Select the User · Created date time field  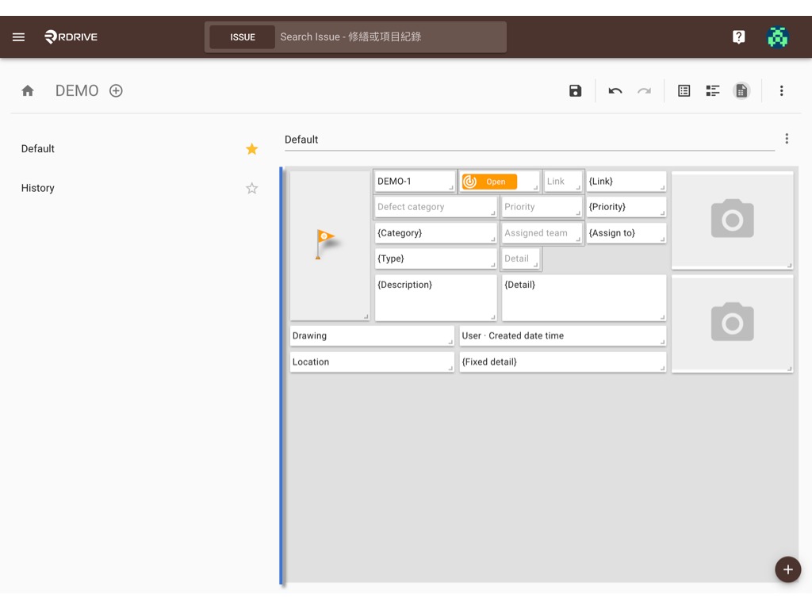click(x=562, y=335)
